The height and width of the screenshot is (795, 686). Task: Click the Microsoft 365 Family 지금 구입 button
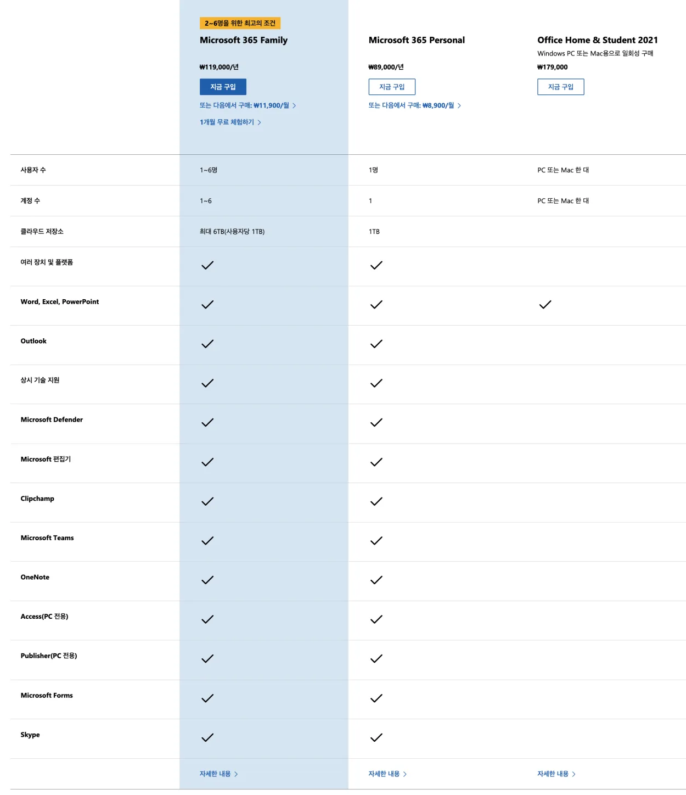coord(223,87)
